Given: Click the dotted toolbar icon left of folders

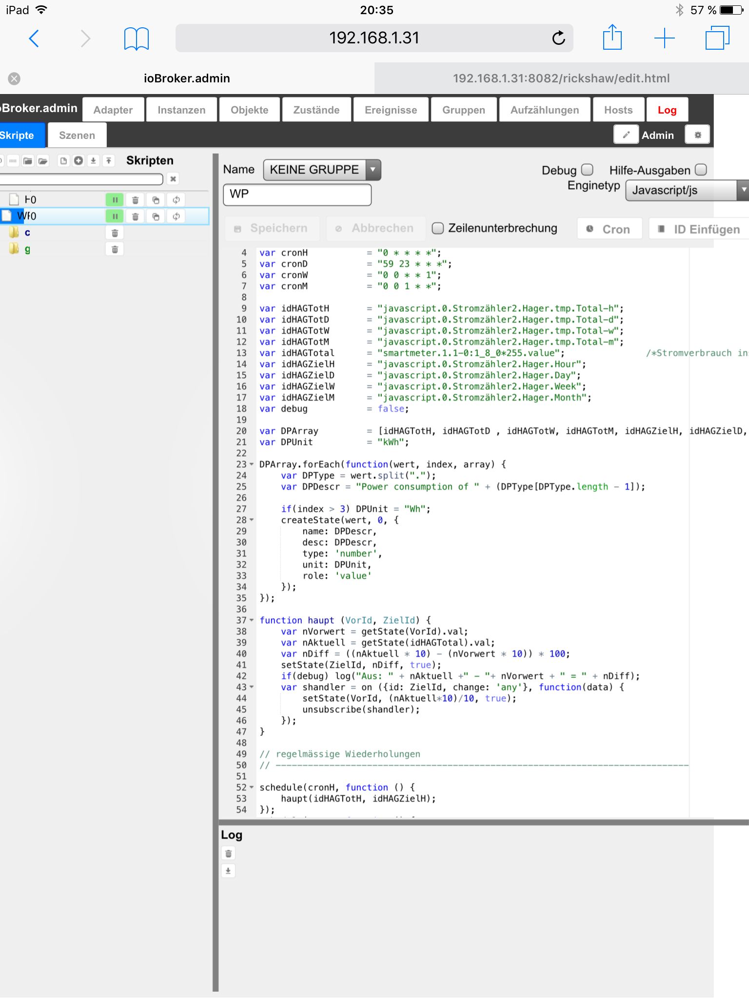Looking at the screenshot, I should pos(13,161).
